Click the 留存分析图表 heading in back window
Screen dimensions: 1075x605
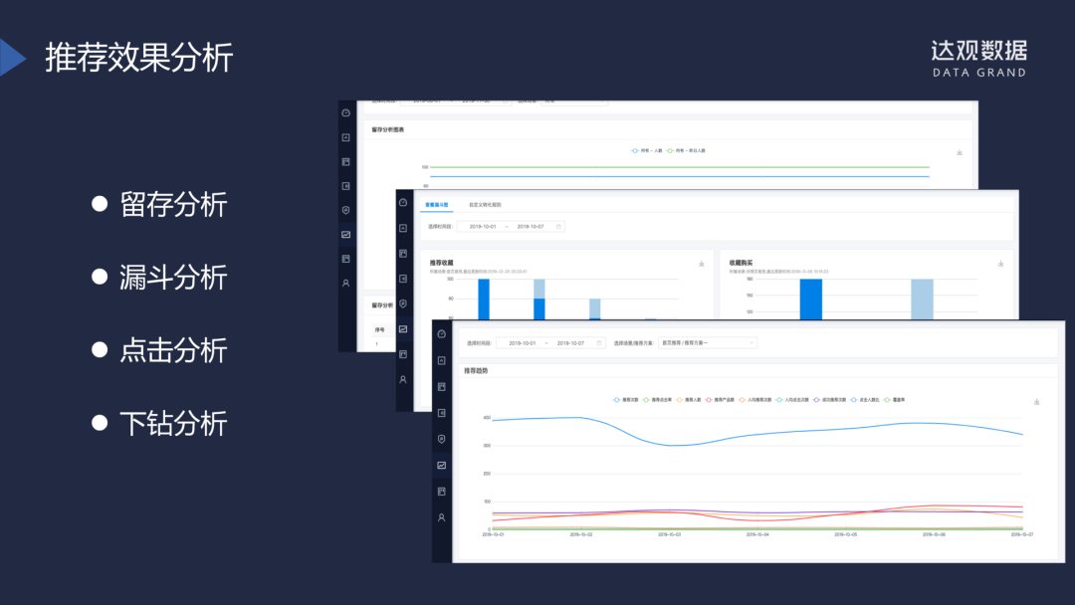tap(388, 129)
